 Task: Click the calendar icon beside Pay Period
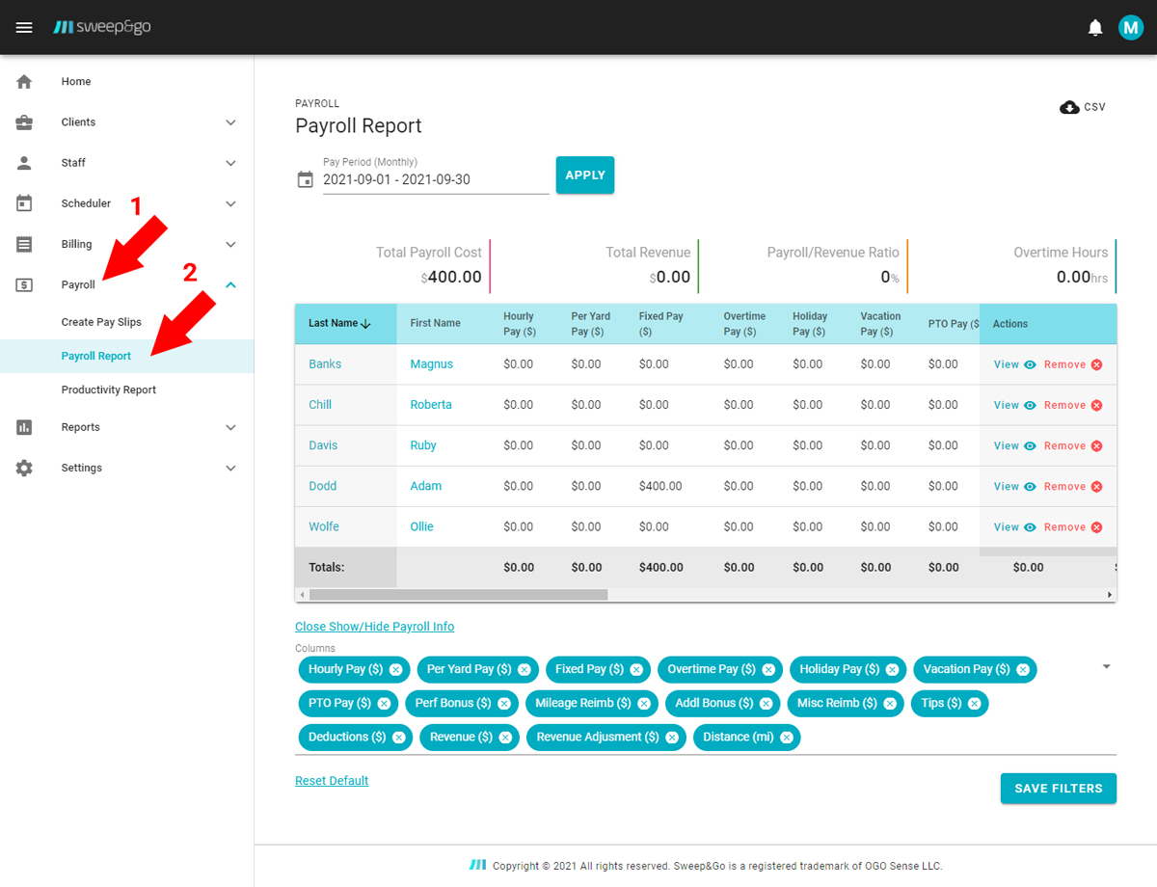tap(306, 179)
